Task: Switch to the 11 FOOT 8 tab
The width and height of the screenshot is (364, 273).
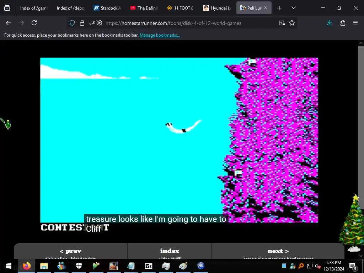Action: [x=181, y=8]
